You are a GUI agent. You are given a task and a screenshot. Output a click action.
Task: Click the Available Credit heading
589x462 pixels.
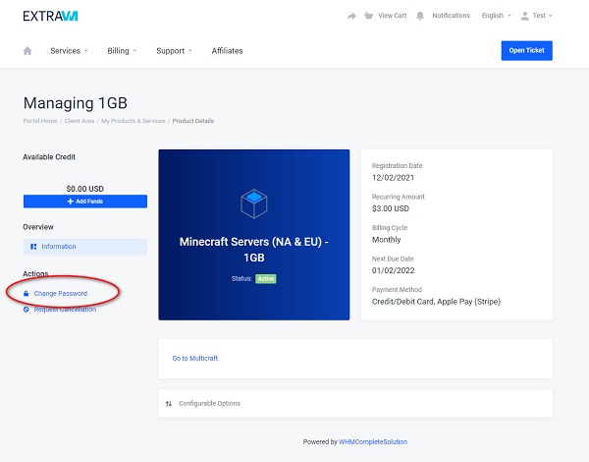coord(49,157)
